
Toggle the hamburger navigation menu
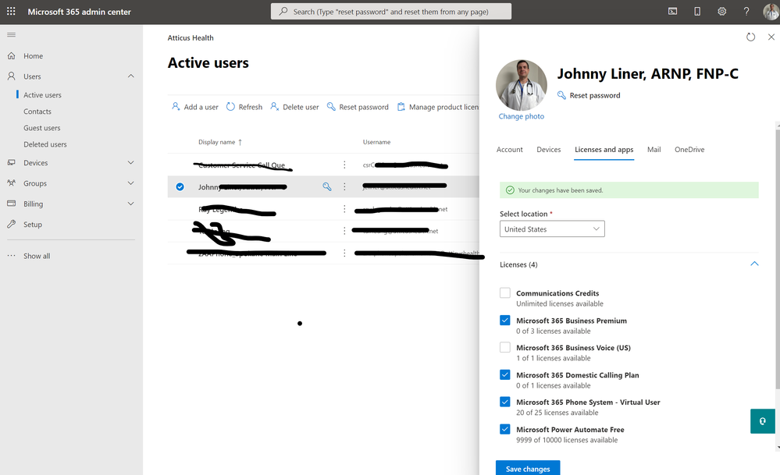(12, 35)
